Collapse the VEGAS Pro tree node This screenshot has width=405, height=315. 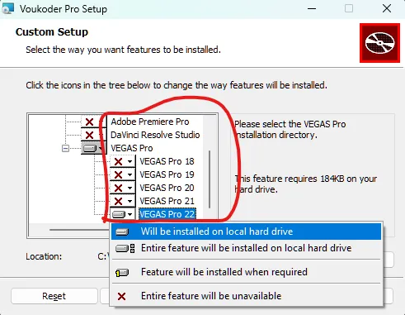coord(65,149)
